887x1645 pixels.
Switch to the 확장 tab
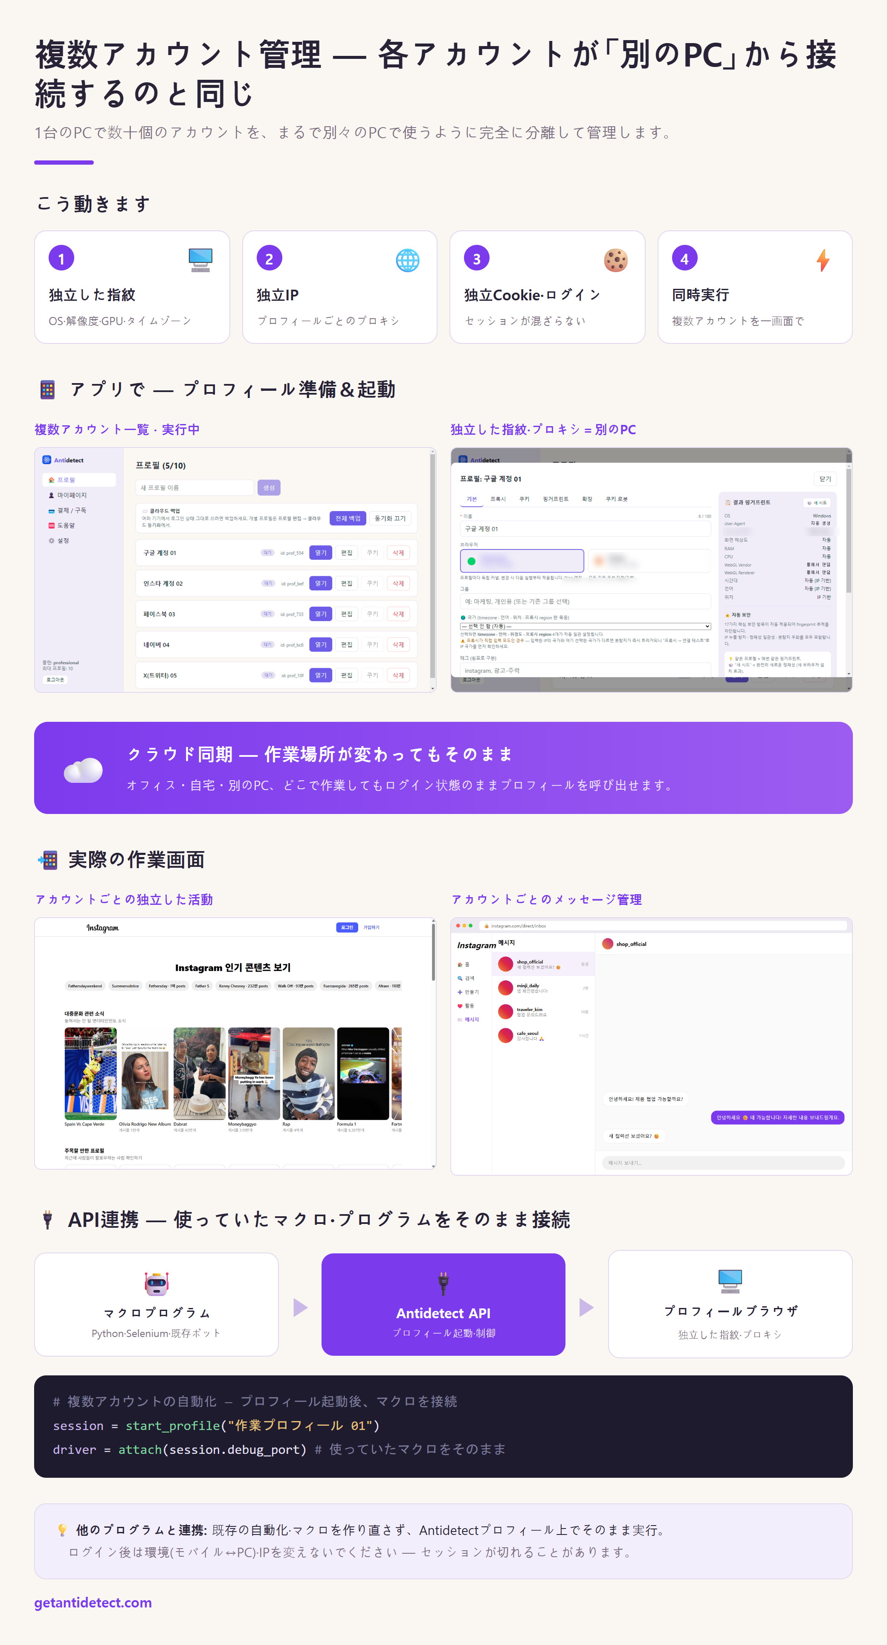click(x=587, y=499)
